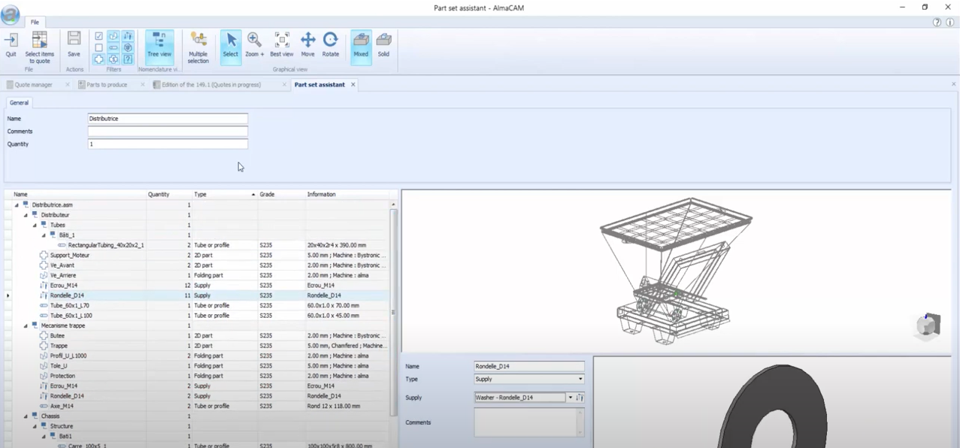Select the Support_Moteur row in tree
This screenshot has height=448, width=960.
[70, 256]
